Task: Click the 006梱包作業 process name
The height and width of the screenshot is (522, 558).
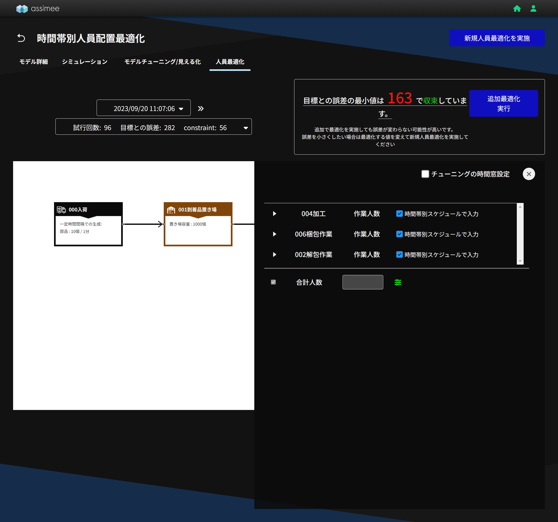Action: 313,234
